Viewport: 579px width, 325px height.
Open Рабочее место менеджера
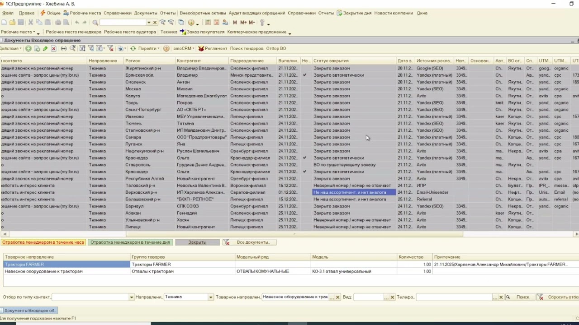(73, 32)
